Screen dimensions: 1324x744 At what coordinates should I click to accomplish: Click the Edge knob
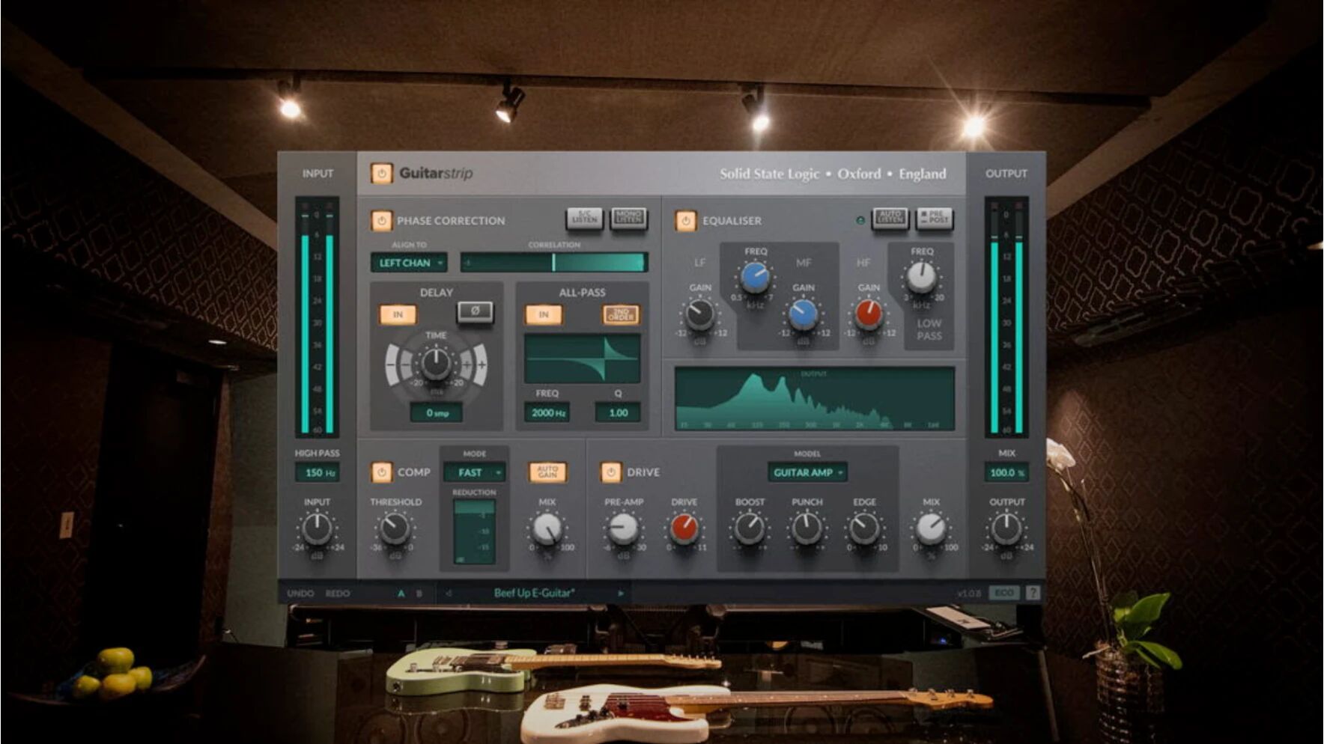pyautogui.click(x=864, y=528)
